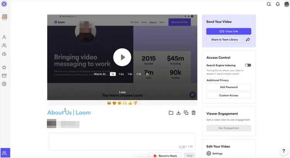Screen dimensions: 290x158
Task: Click the Copy Link button
Action: click(x=229, y=31)
